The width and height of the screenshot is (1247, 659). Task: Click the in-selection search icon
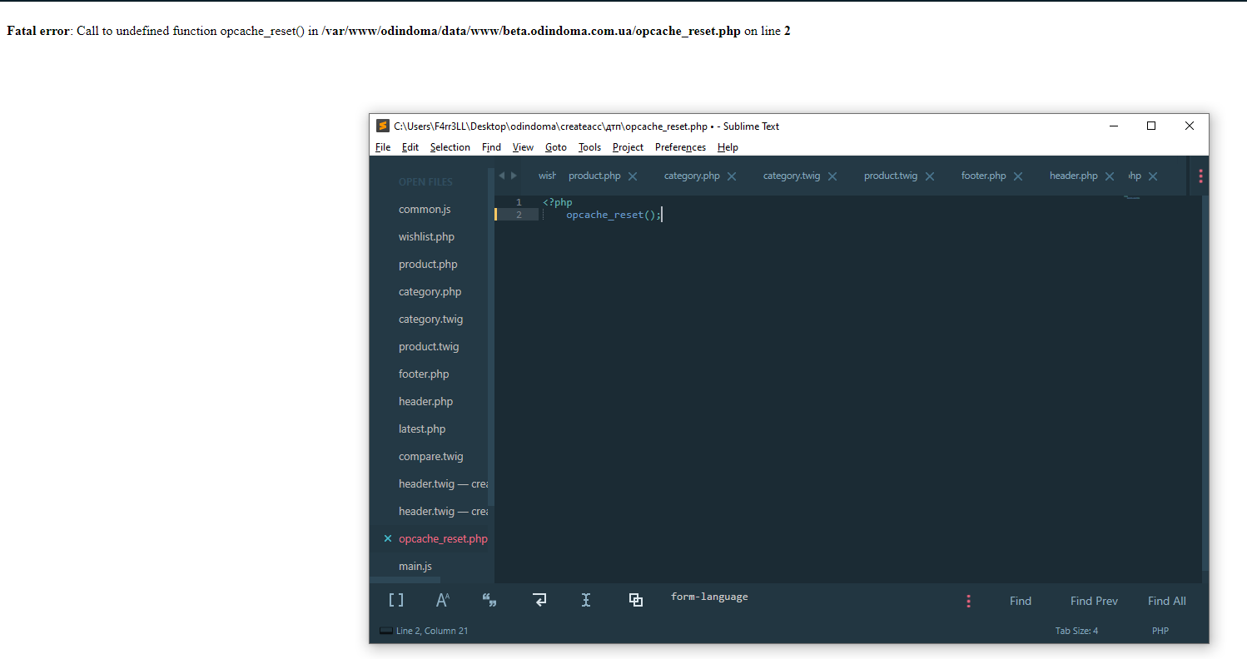[586, 600]
